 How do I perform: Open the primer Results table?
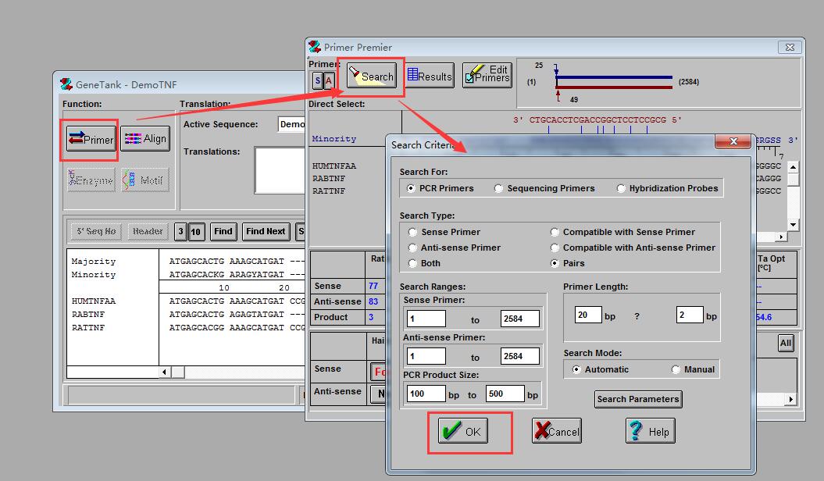(x=430, y=76)
